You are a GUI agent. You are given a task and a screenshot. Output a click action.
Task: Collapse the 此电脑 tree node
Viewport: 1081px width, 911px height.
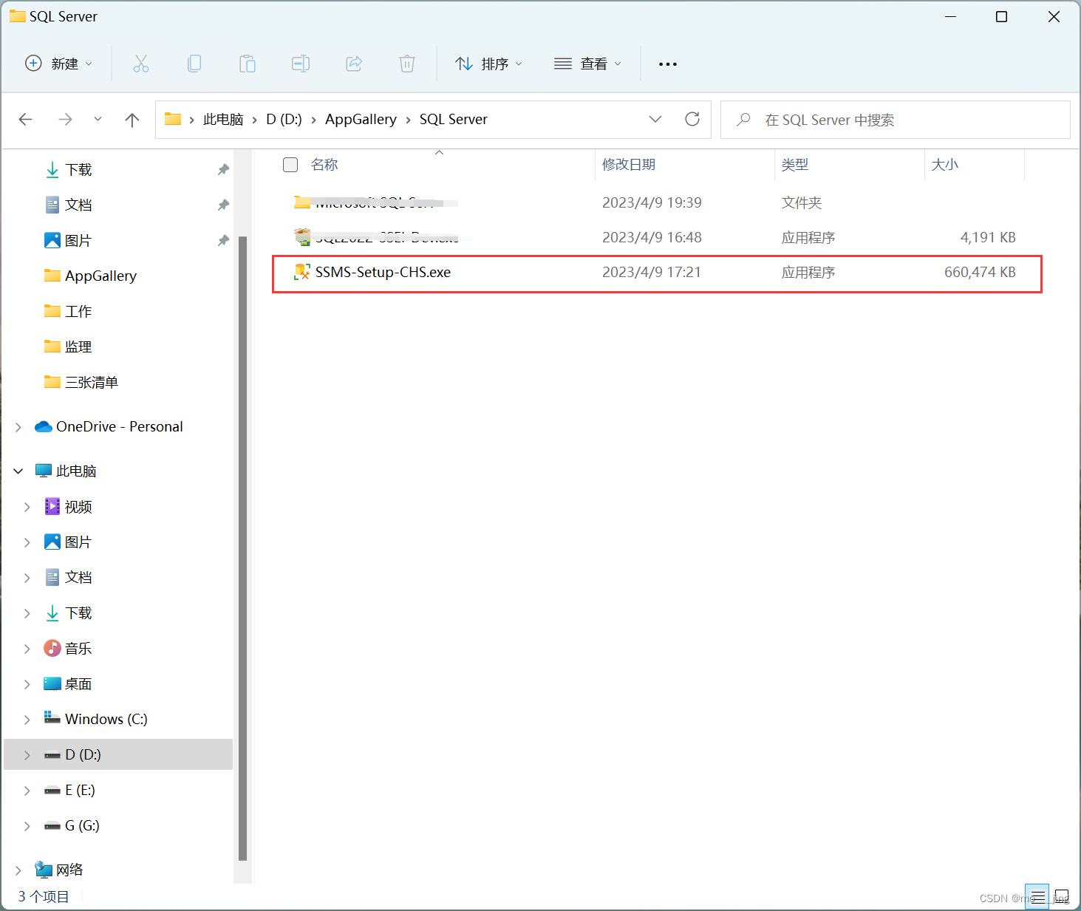[x=18, y=471]
